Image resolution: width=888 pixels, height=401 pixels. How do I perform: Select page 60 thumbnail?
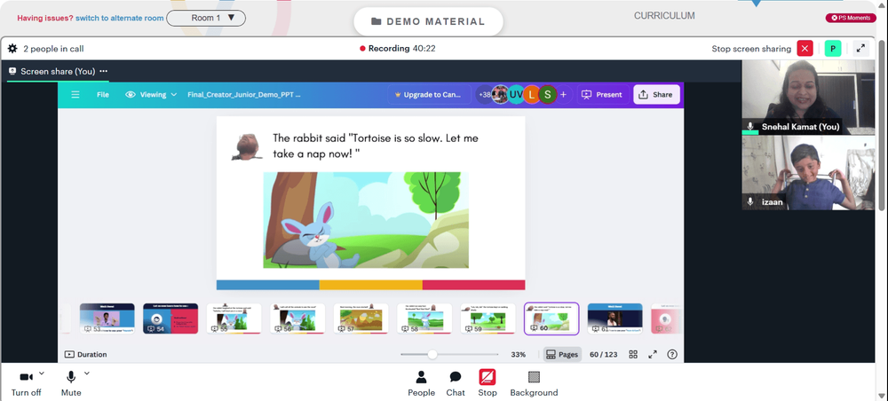pyautogui.click(x=551, y=318)
